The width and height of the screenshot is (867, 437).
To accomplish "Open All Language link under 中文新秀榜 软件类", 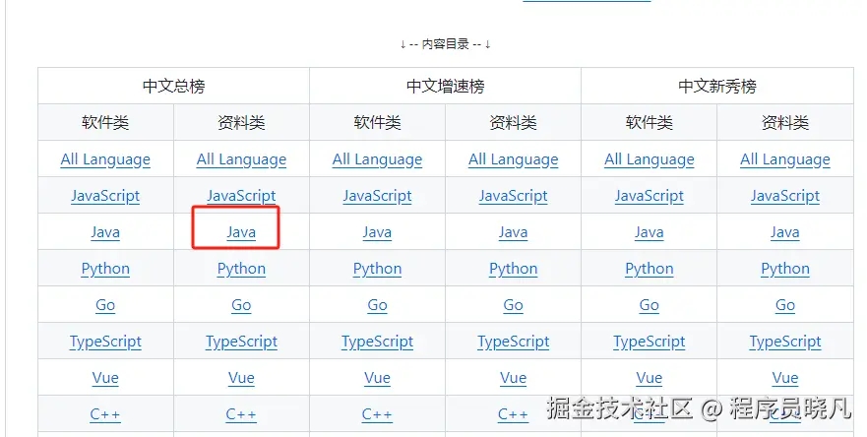I will 650,159.
